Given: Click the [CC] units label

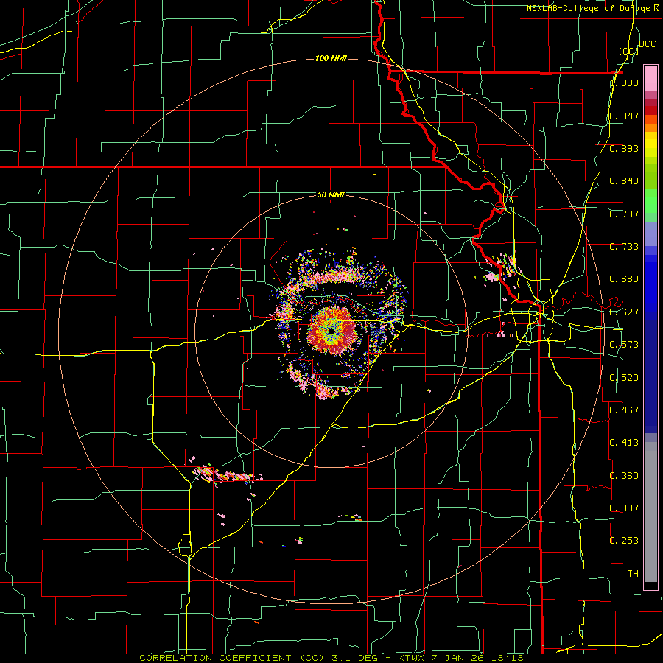Looking at the screenshot, I should [x=628, y=51].
